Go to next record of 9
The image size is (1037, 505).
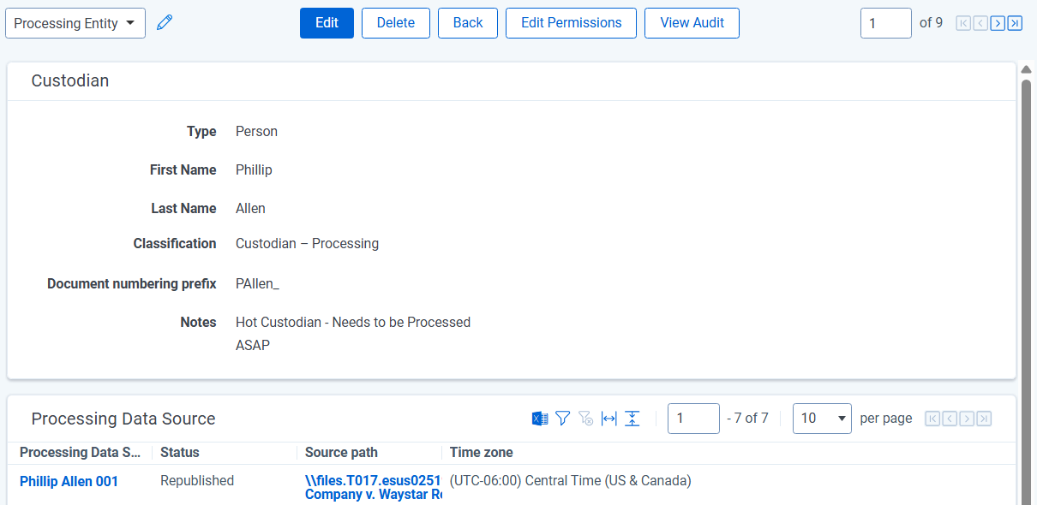998,23
